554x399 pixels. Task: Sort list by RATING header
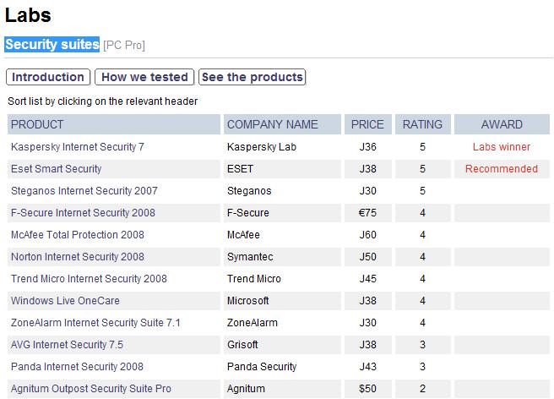422,124
